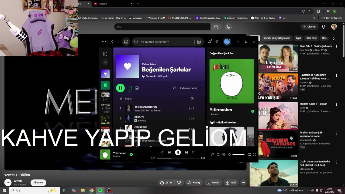Open Spotify from Windows taskbar
The height and width of the screenshot is (194, 345).
(x=100, y=190)
